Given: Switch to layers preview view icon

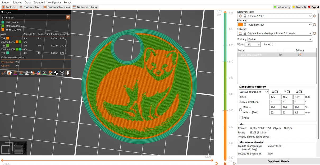Looking at the screenshot, I should pyautogui.click(x=20, y=148).
